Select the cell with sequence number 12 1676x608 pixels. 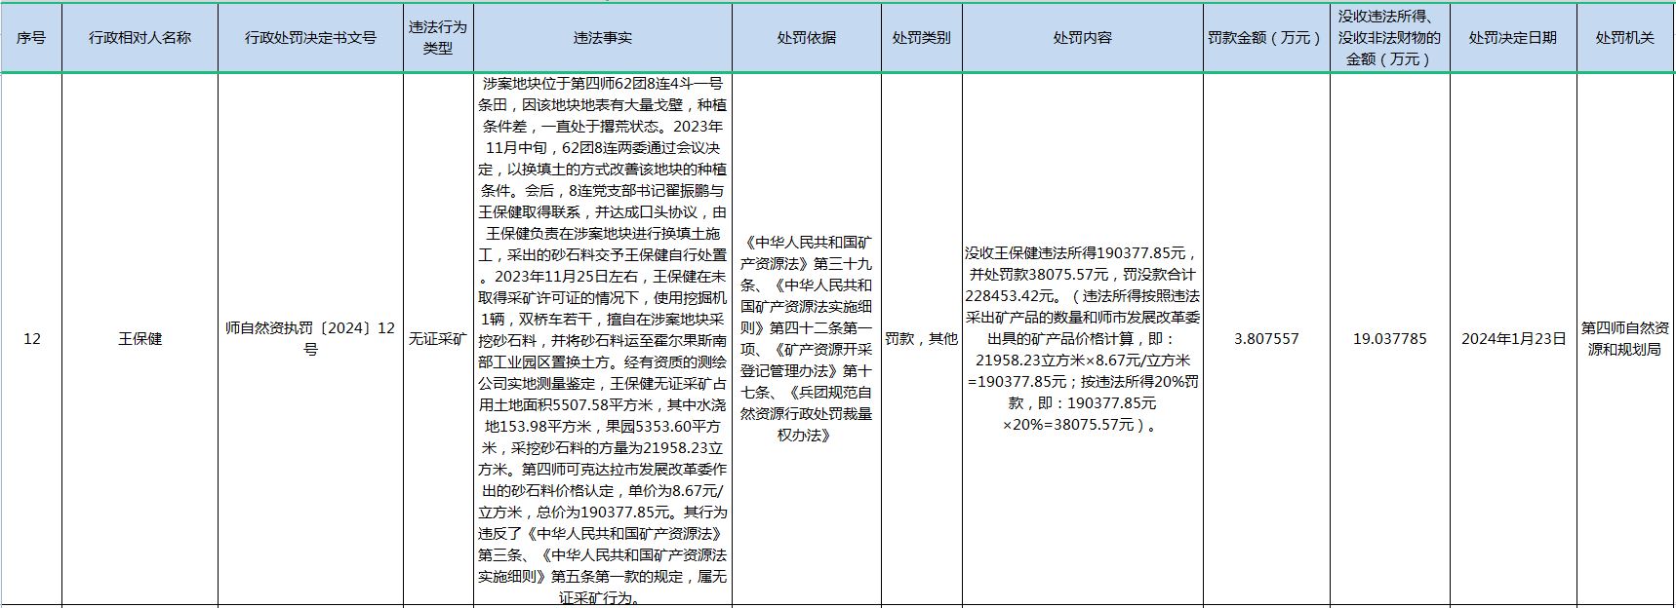click(x=31, y=339)
